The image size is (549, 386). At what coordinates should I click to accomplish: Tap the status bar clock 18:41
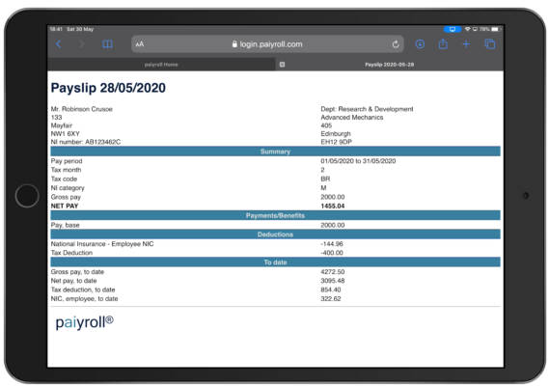click(x=56, y=29)
